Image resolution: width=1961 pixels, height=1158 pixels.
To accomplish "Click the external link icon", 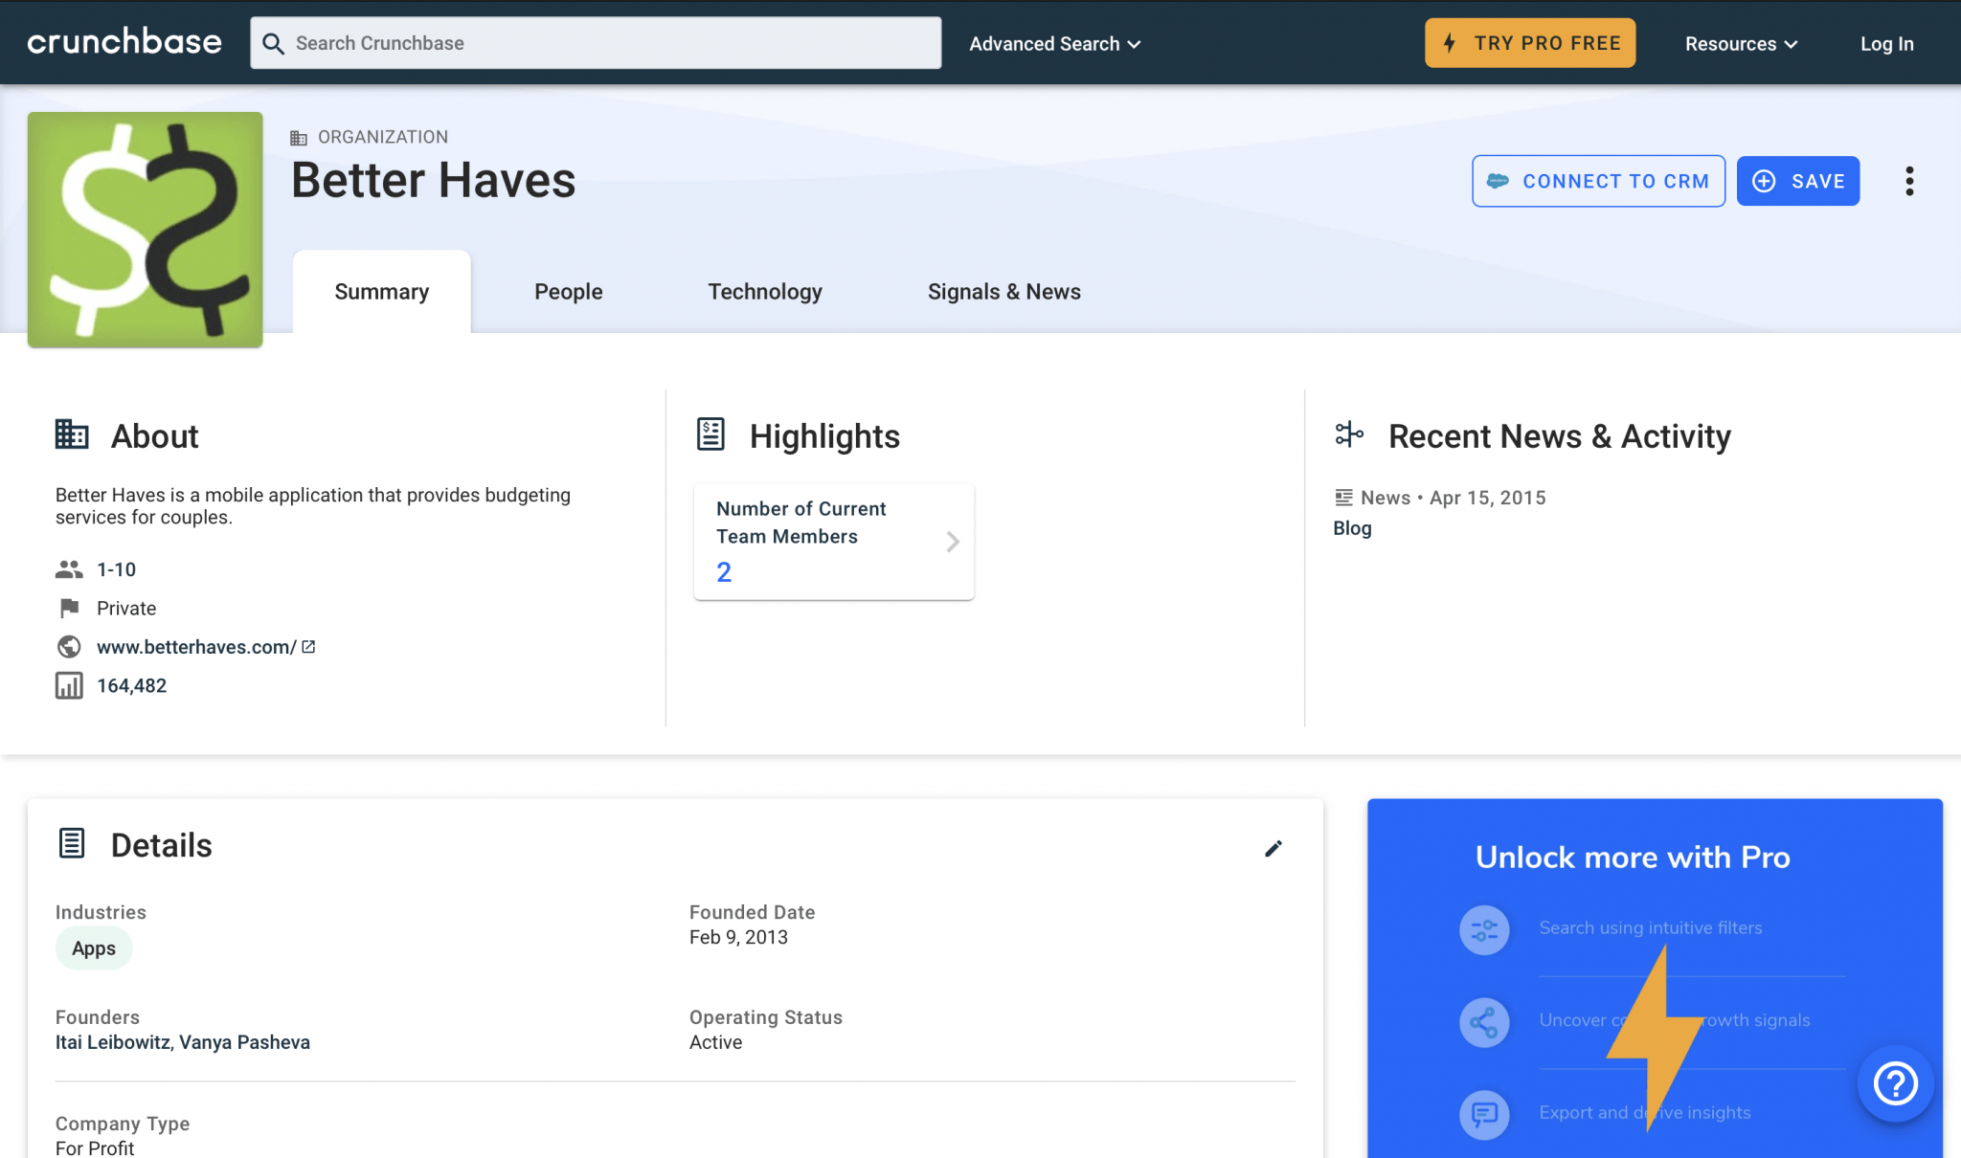I will pos(308,647).
